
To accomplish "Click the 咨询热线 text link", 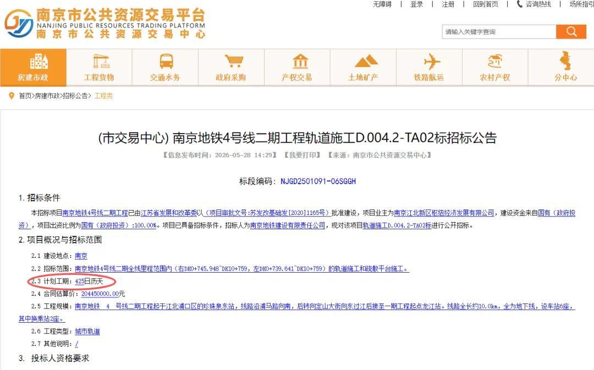I will [x=538, y=4].
